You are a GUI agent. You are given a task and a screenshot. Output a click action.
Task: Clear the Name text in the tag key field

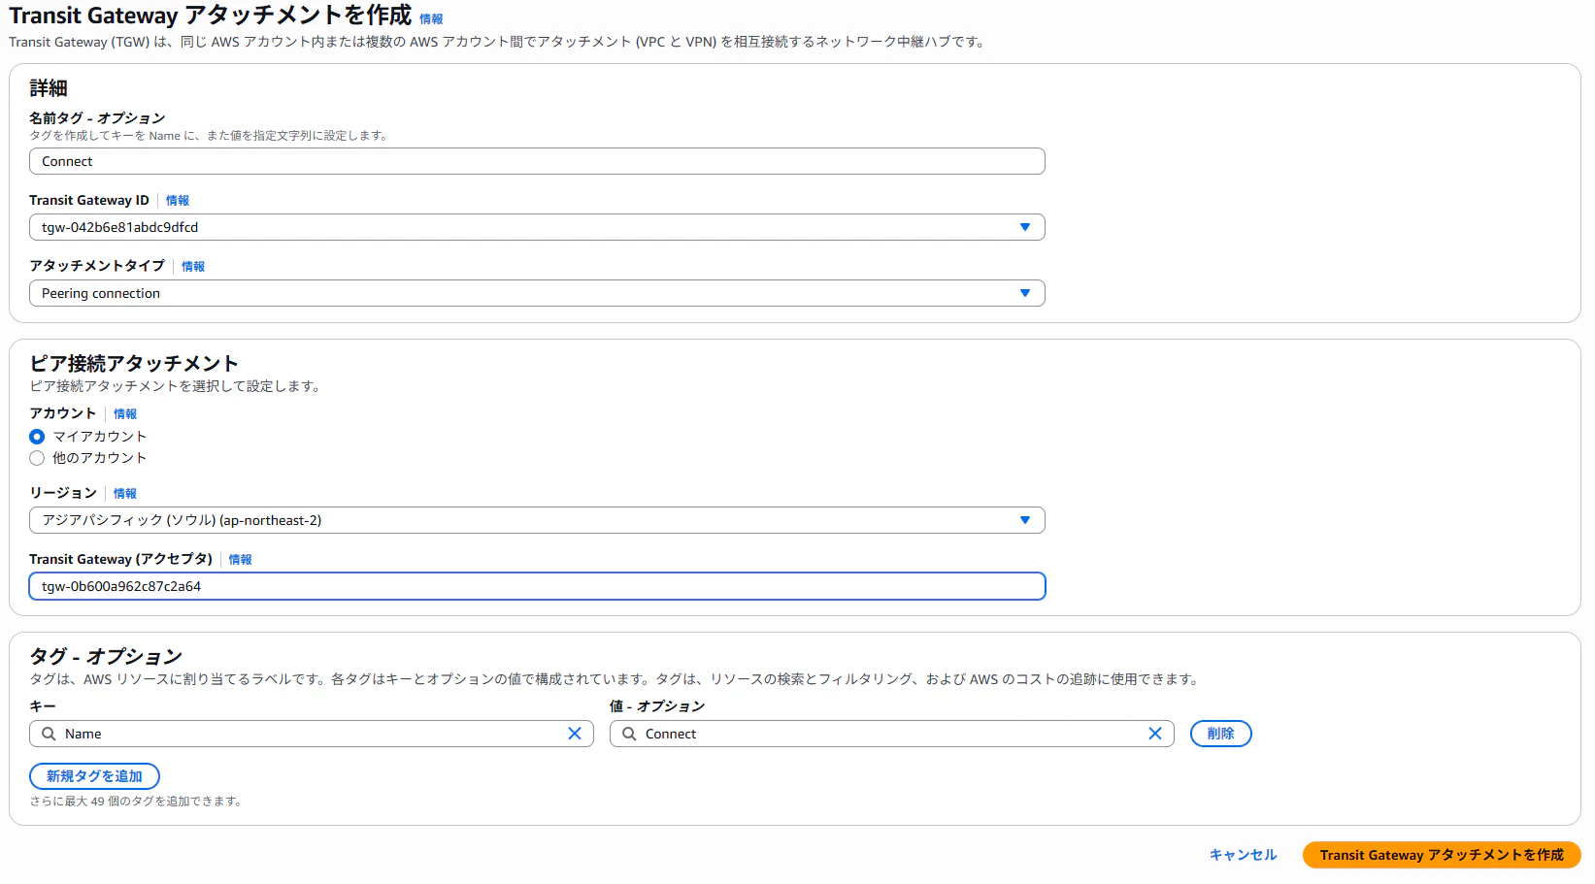tap(577, 734)
